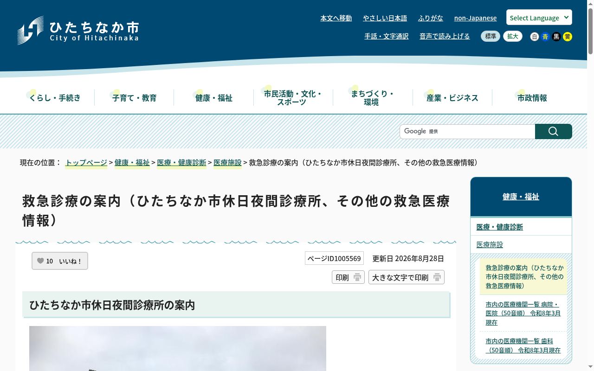Click 医療施設 sidebar link
The height and width of the screenshot is (371, 594).
coord(490,244)
